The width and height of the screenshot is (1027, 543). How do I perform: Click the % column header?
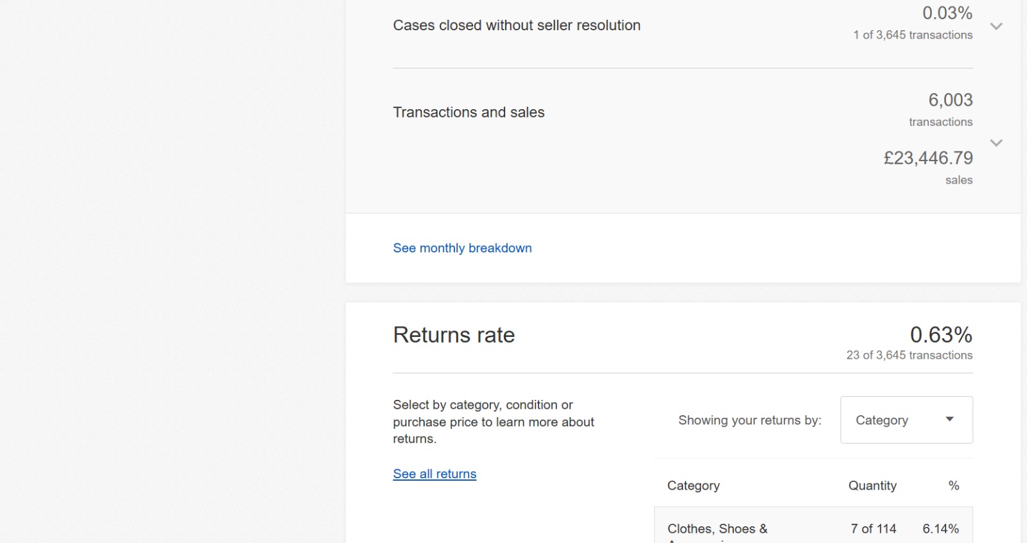pos(953,485)
